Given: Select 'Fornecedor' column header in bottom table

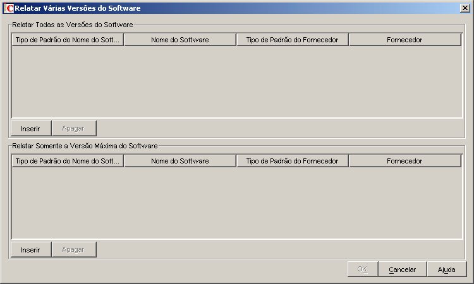Looking at the screenshot, I should [405, 161].
